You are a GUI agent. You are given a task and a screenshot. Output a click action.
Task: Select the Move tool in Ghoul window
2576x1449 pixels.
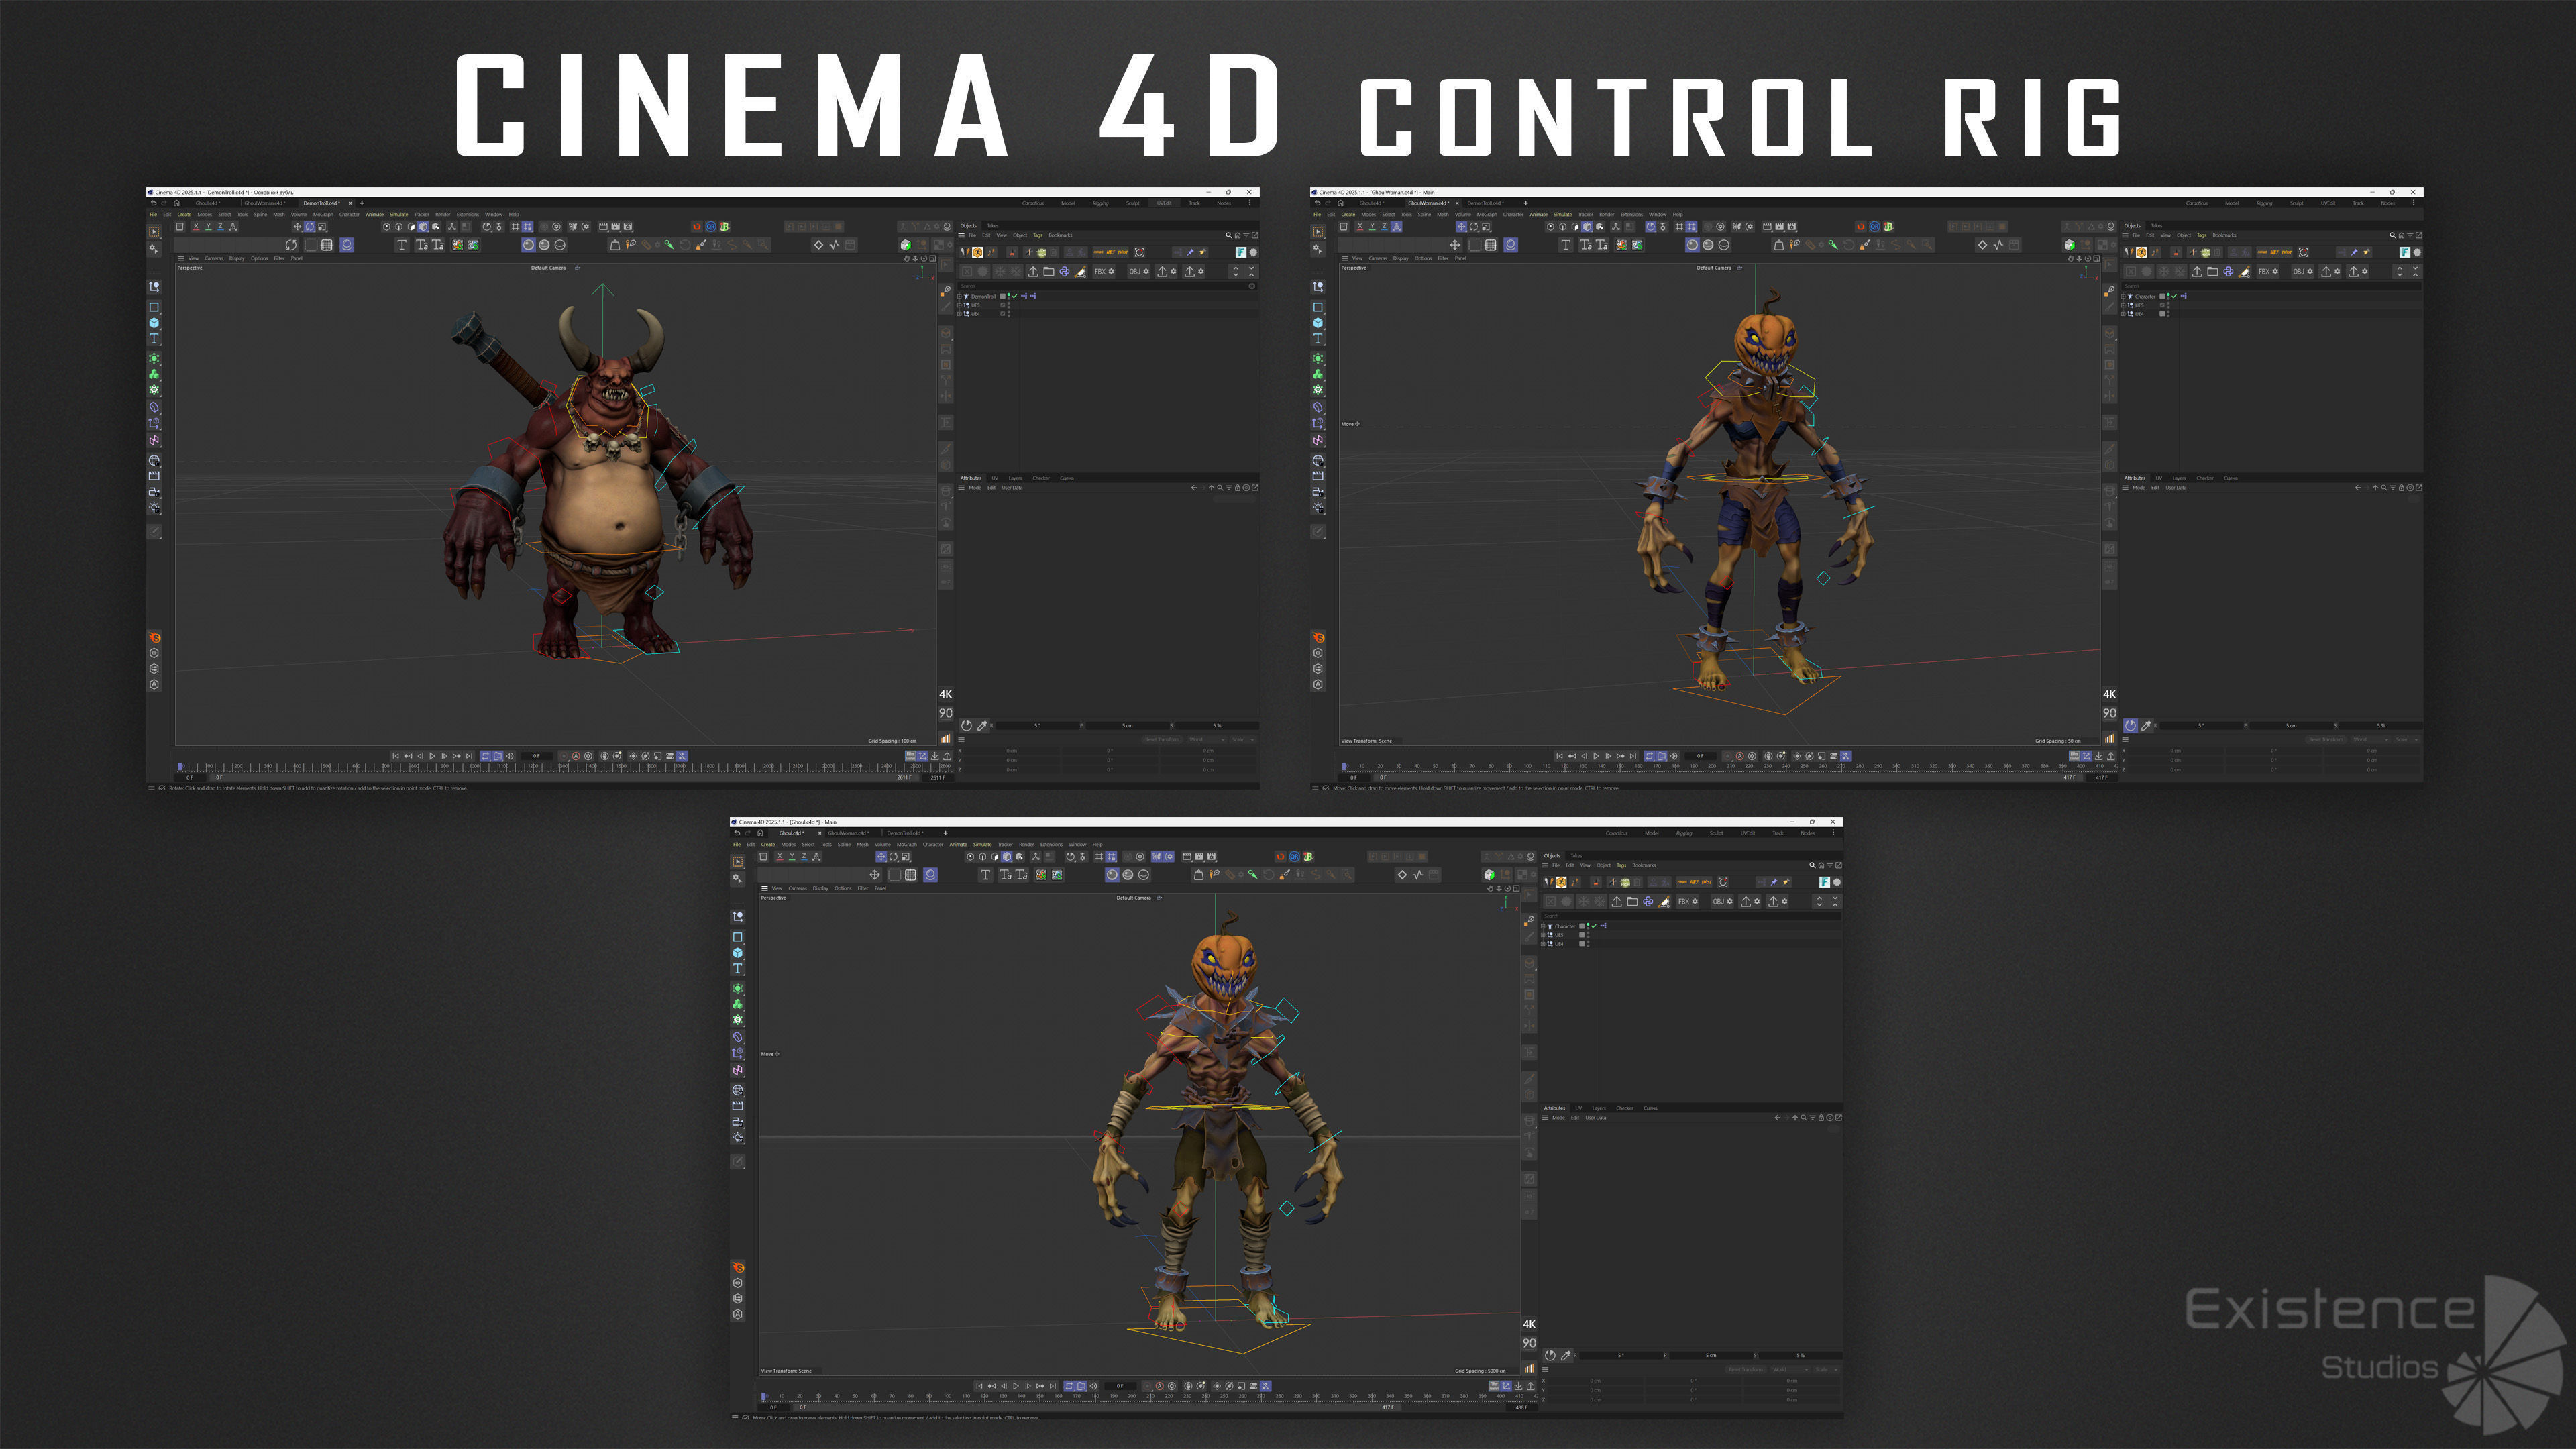(x=881, y=856)
